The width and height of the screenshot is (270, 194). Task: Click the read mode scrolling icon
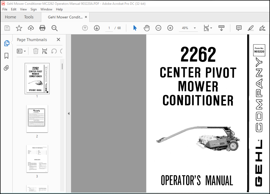pos(221,28)
